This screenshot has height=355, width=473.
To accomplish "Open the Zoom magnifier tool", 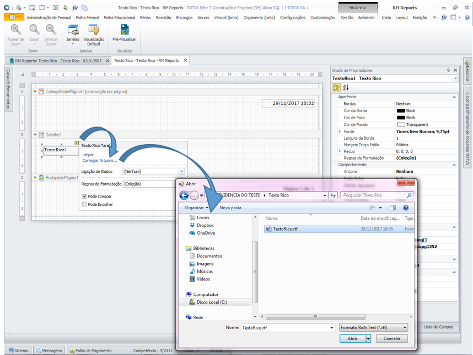I will pos(34,30).
